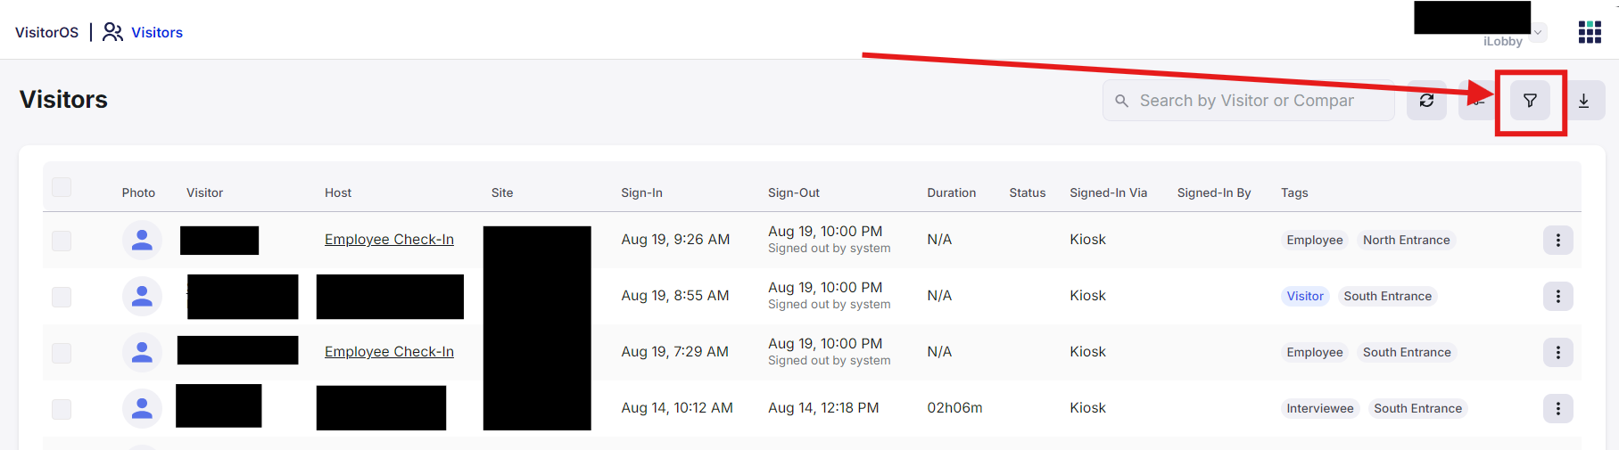Open photo avatar for 8:55 AM visitor

coord(142,296)
